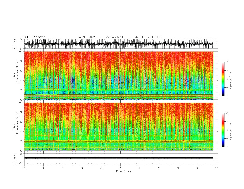Click time axis tick label '6'
This screenshot has width=244, height=189.
[140, 168]
